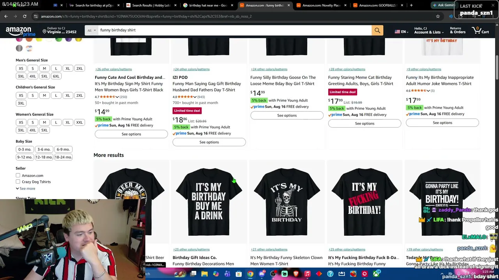499x280 pixels.
Task: Open the shopping Cart
Action: coord(480,30)
